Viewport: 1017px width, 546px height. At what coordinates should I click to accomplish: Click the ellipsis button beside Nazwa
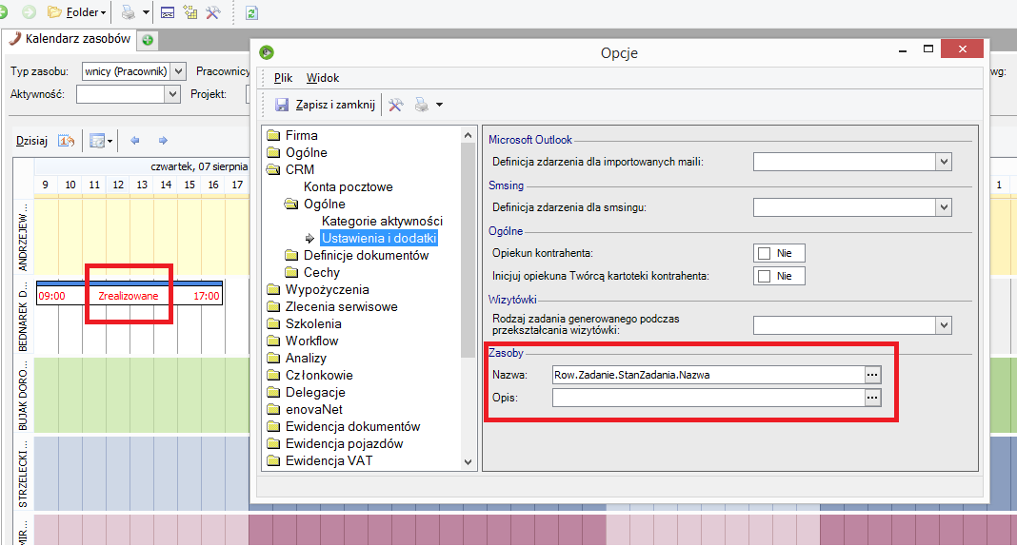[x=873, y=375]
